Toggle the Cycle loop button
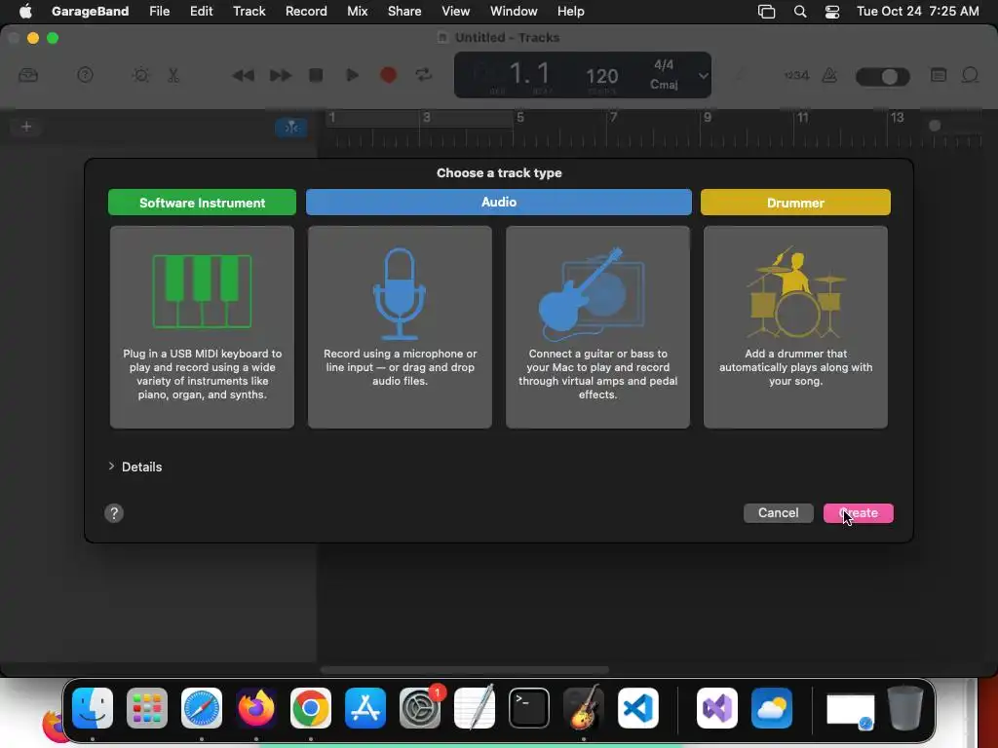Image resolution: width=998 pixels, height=748 pixels. pyautogui.click(x=424, y=76)
